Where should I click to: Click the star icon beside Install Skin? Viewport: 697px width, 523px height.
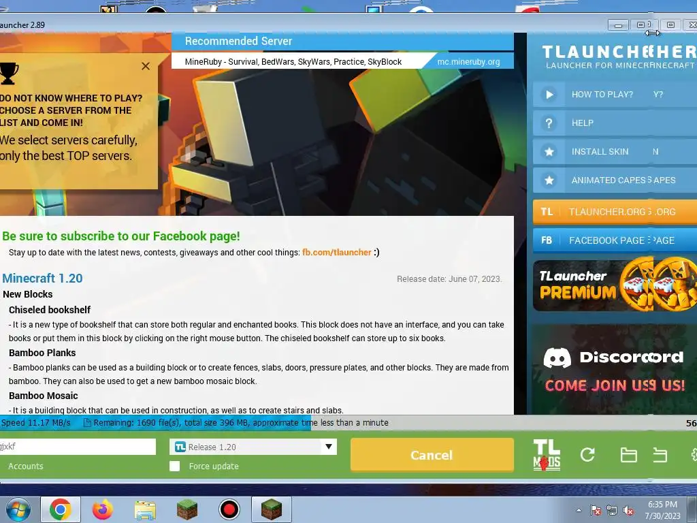(549, 152)
